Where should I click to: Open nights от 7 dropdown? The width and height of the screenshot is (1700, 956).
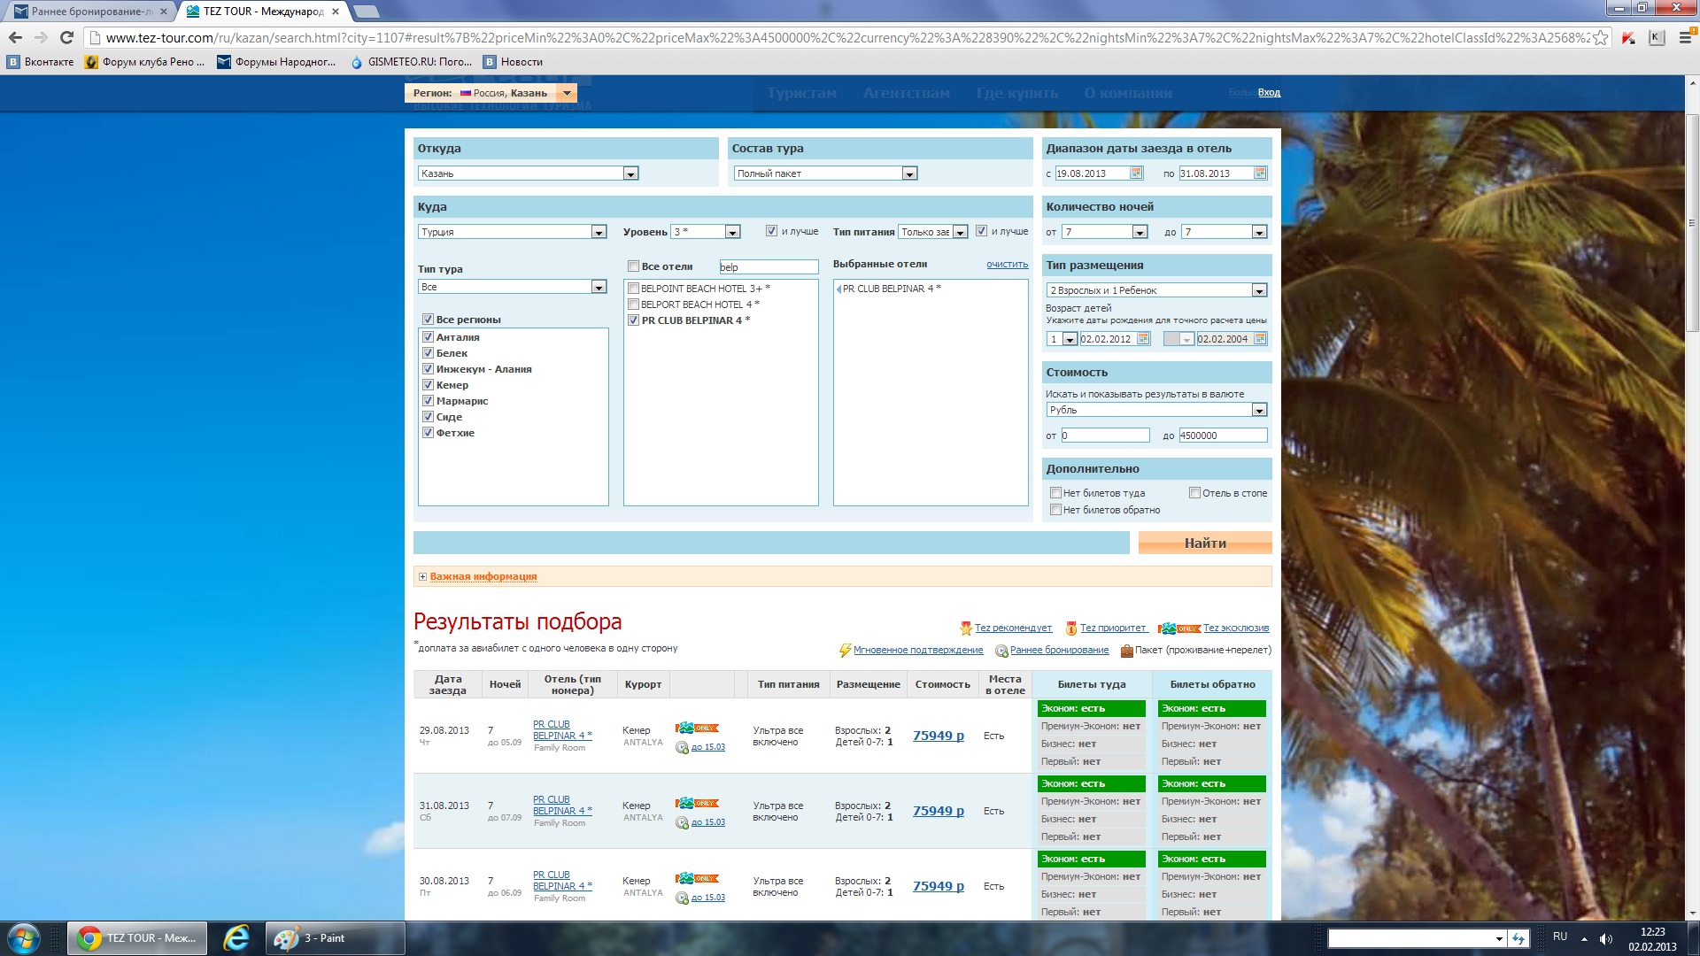pos(1105,232)
